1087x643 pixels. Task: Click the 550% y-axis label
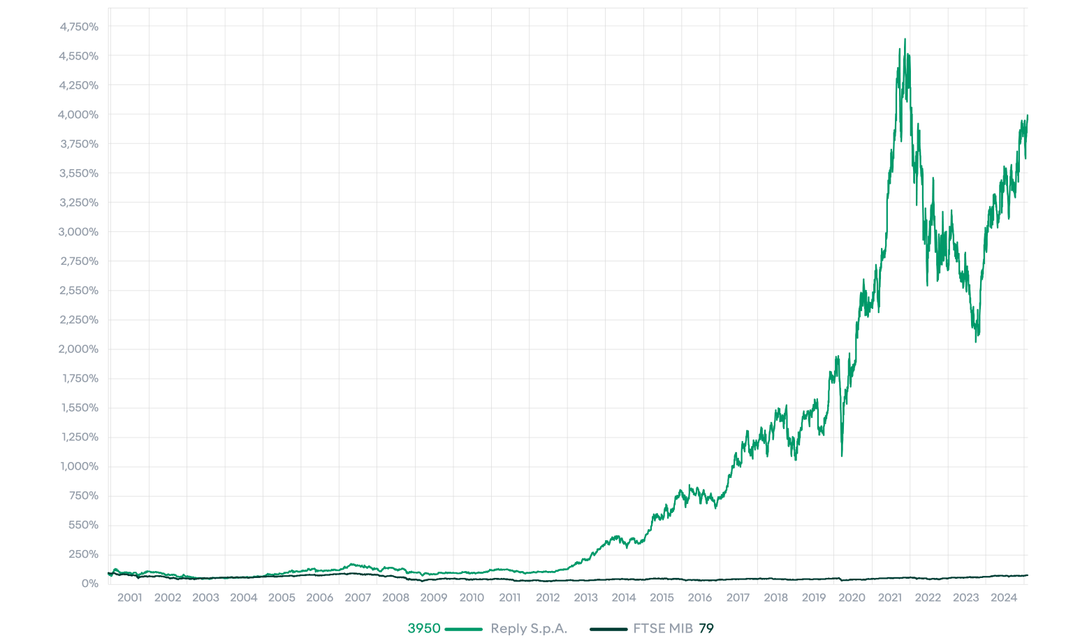[85, 526]
